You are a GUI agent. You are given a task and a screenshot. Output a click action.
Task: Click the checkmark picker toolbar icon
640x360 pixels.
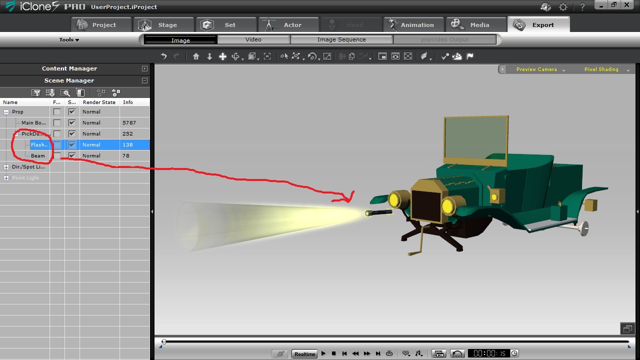(445, 56)
